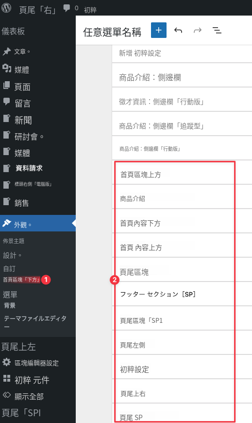Viewport: 252px width, 423px height.
Task: Click the WordPress logo icon
Action: pyautogui.click(x=6, y=8)
